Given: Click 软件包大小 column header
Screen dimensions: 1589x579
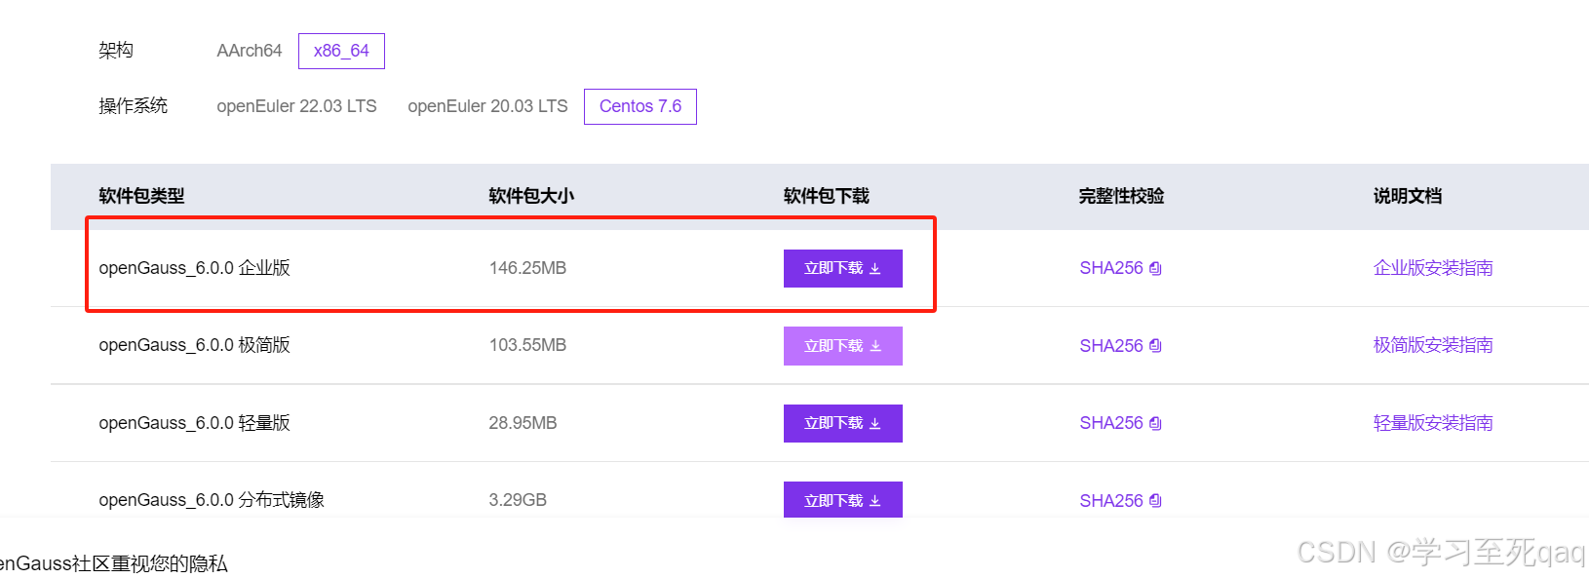Looking at the screenshot, I should (x=531, y=196).
